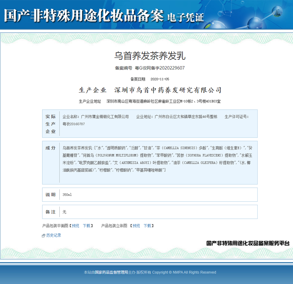Click the 备案编号 label
Viewport: 293px width, 284px height.
pyautogui.click(x=124, y=68)
